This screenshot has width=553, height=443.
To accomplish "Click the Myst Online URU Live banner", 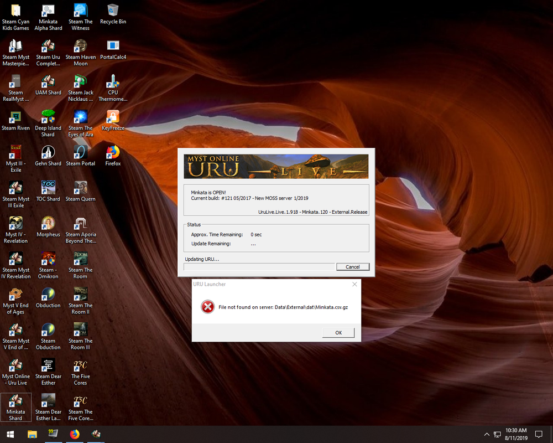I will [x=276, y=166].
